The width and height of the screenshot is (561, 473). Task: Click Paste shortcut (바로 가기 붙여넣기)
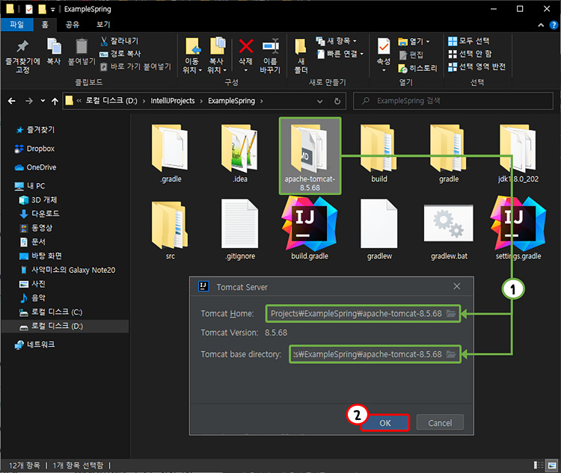(136, 67)
